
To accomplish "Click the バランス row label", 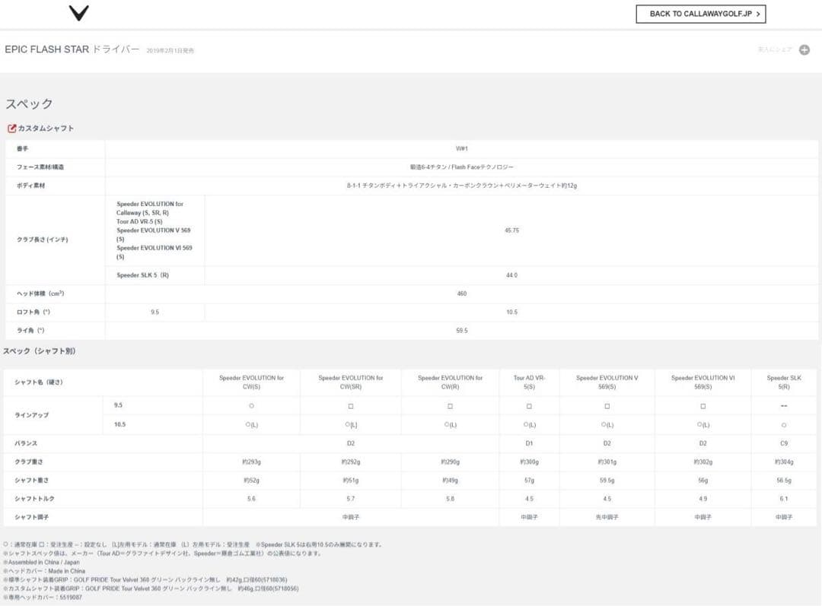I will 26,443.
